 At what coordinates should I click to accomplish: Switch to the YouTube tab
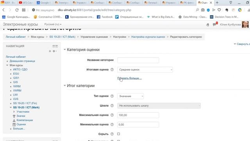(x=26, y=3)
